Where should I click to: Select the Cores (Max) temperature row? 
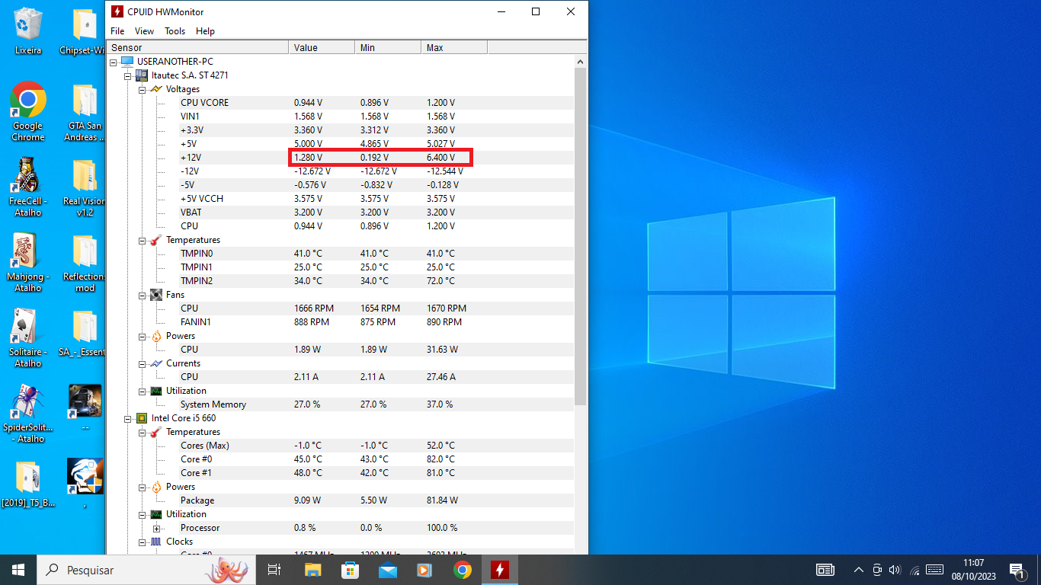[x=375, y=446]
